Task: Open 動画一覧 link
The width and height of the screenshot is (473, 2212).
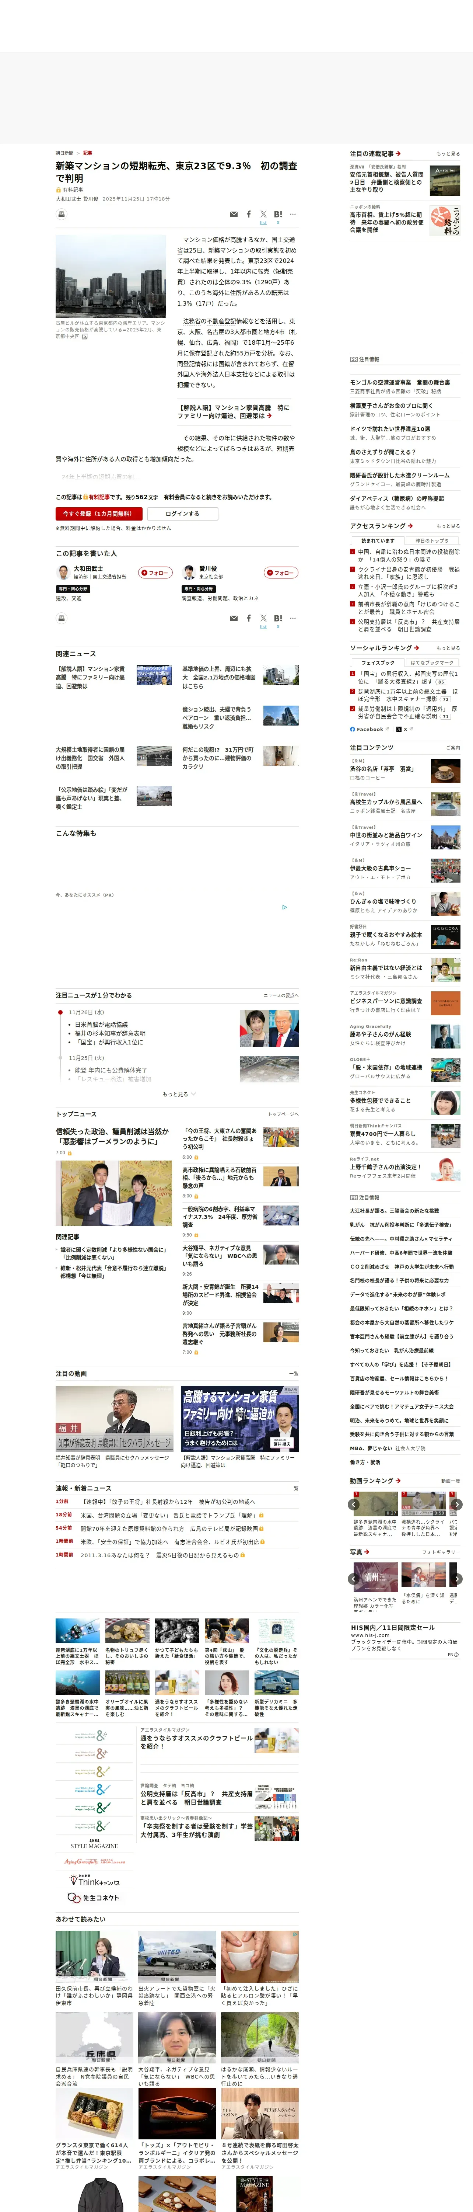Action: coord(450,1481)
